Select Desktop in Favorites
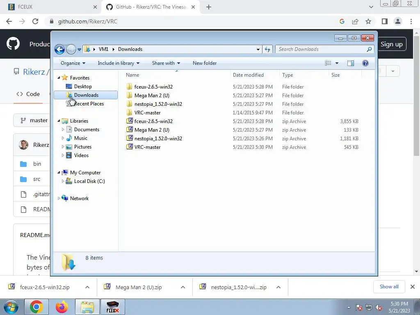Image resolution: width=420 pixels, height=315 pixels. [x=83, y=87]
